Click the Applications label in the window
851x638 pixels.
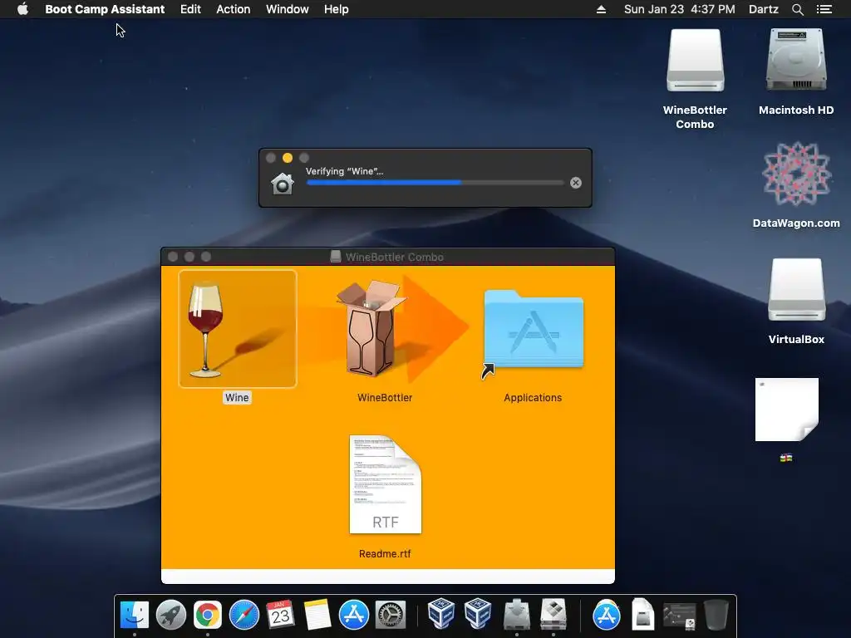(x=533, y=397)
